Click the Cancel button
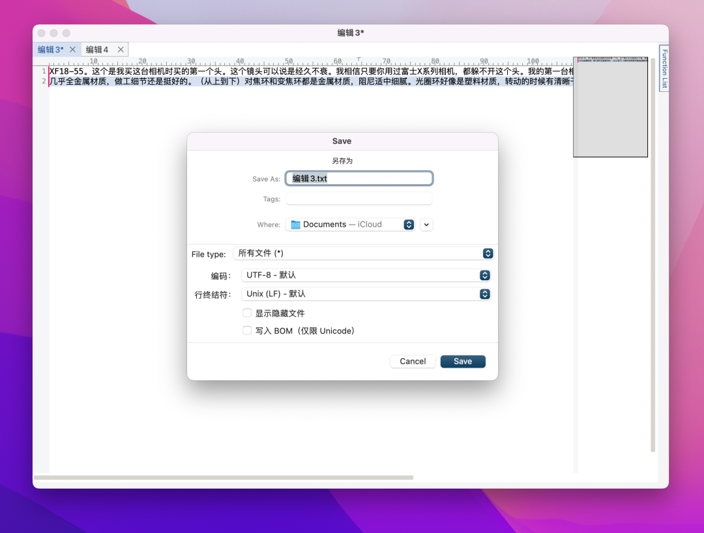 [x=413, y=362]
